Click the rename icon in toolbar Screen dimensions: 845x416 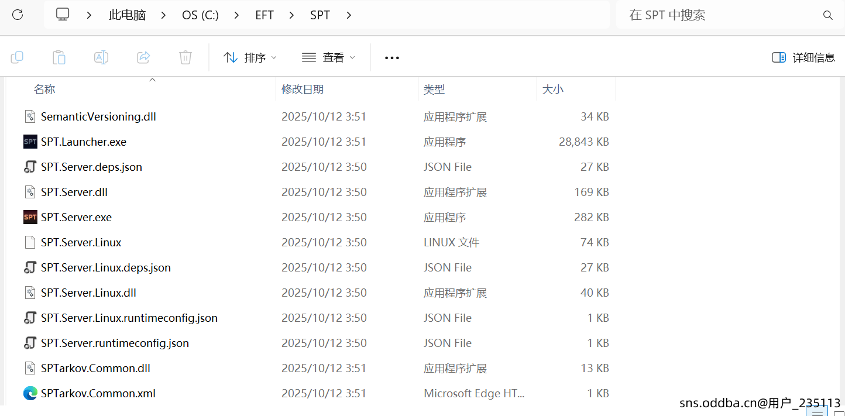click(101, 57)
